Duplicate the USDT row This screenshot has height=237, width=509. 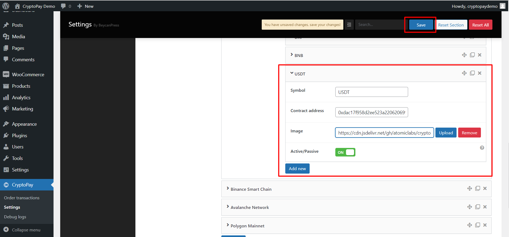[x=472, y=73]
